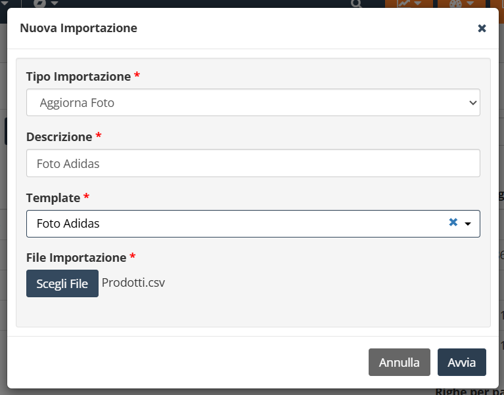This screenshot has width=504, height=395.
Task: Click the leftmost caret in the top bar
Action: click(5, 3)
